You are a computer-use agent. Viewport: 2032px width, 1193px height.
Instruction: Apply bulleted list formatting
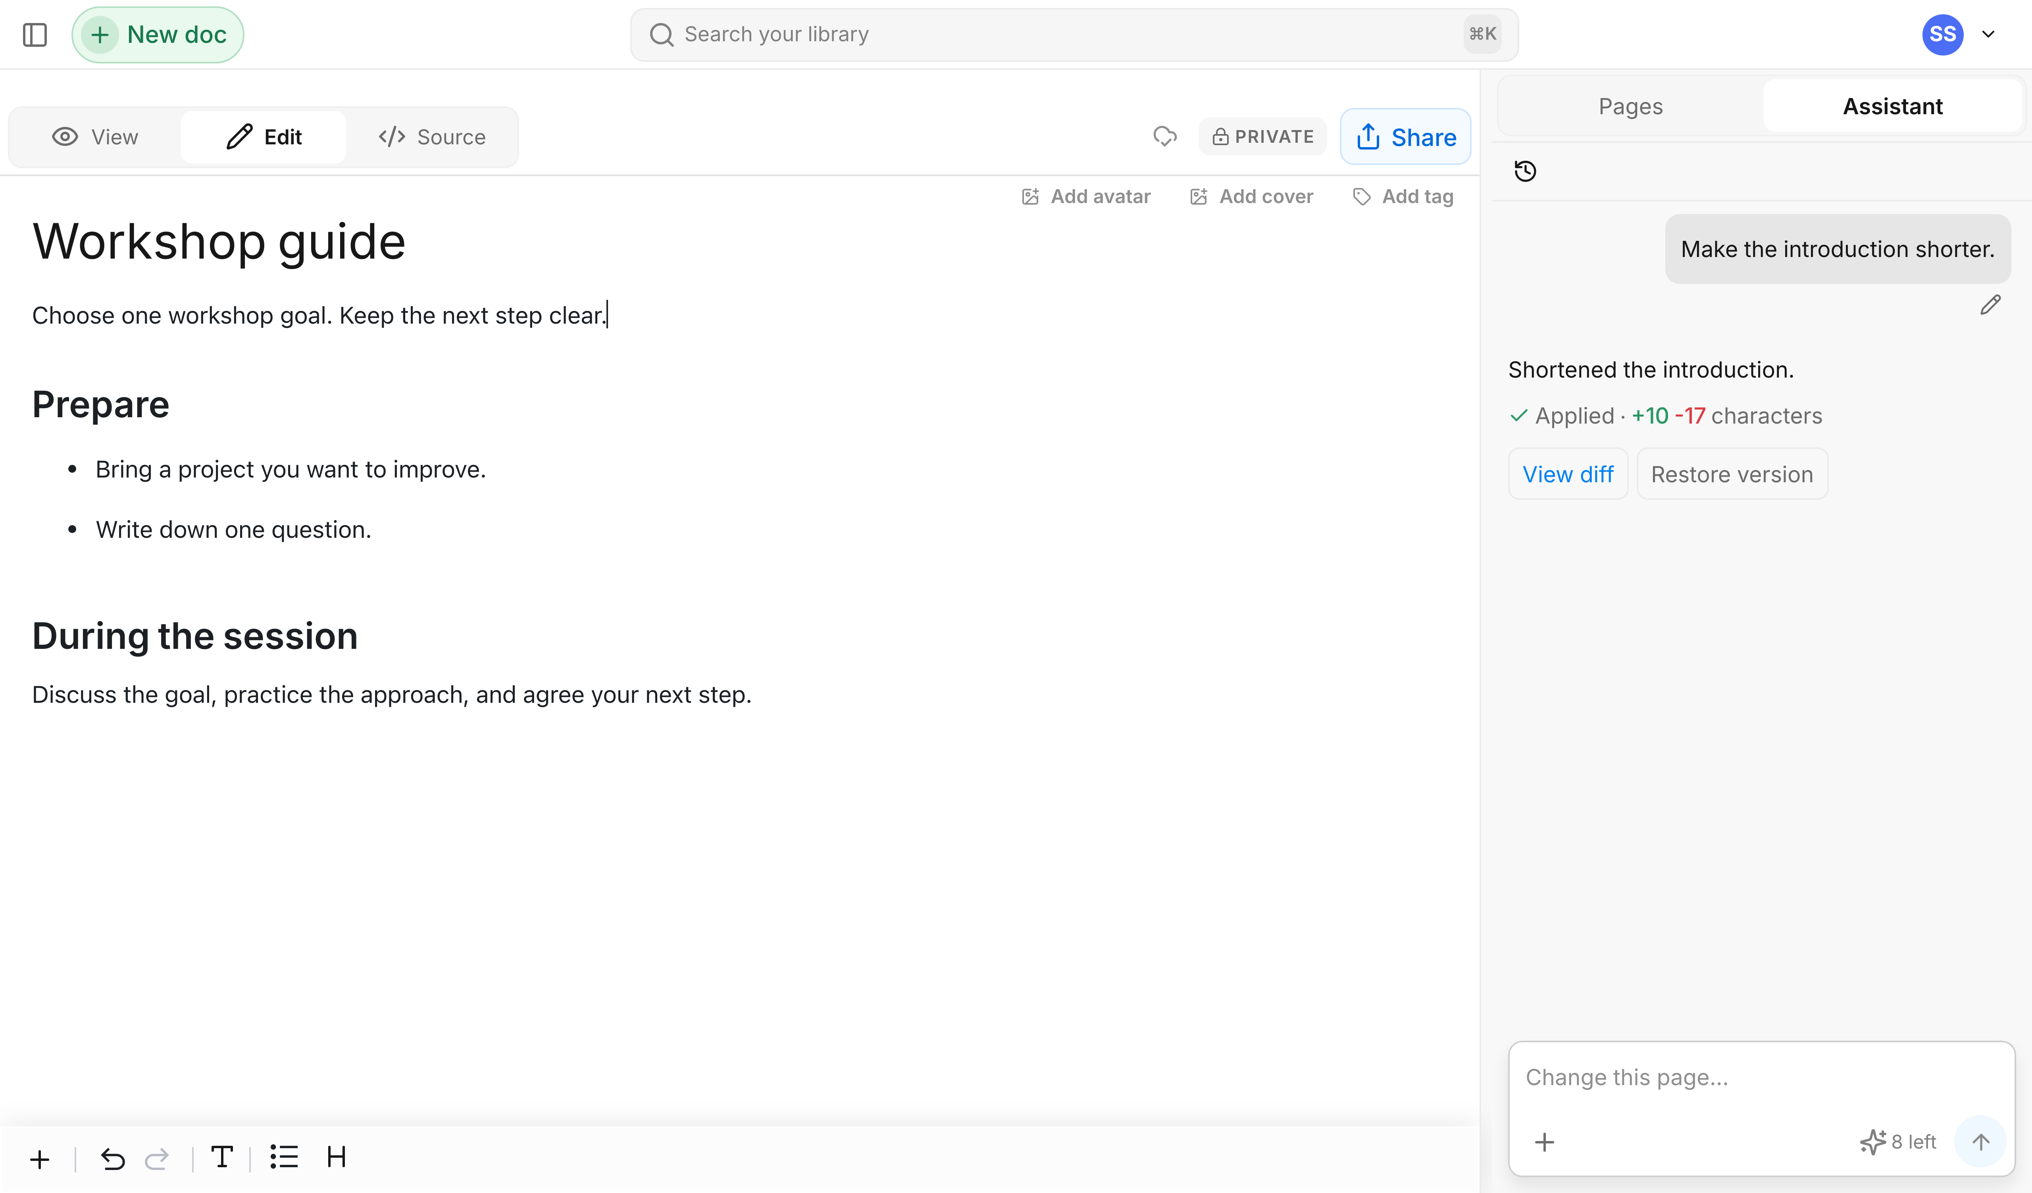284,1158
